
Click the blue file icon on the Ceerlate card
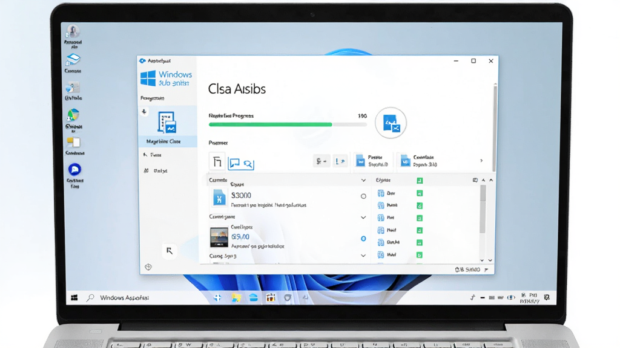(x=405, y=161)
